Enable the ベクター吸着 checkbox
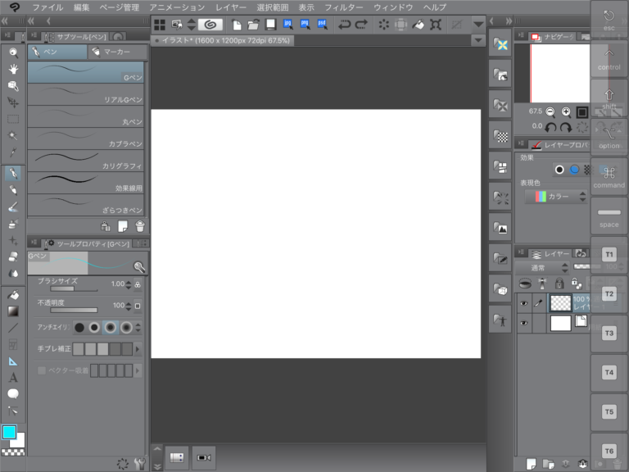Screen dimensions: 629x472 tap(43, 371)
